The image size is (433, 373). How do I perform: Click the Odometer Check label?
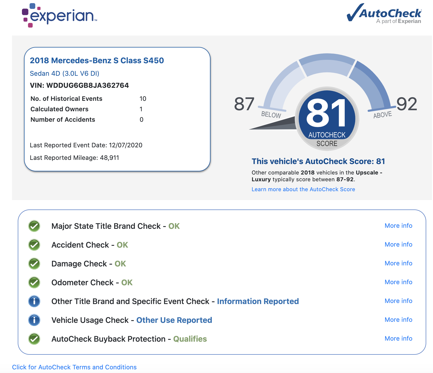click(83, 283)
